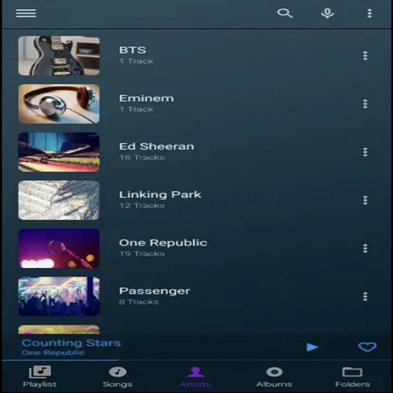Open options menu for Ed Sheeran

point(365,152)
